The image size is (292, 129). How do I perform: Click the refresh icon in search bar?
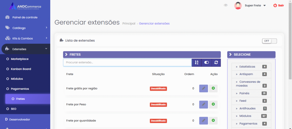(216, 63)
